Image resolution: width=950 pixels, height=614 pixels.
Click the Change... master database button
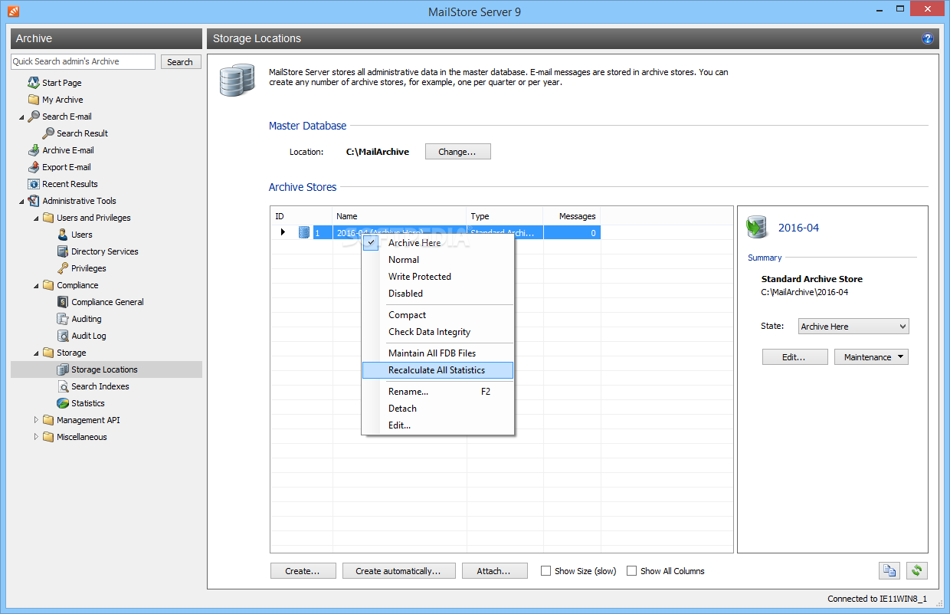457,152
